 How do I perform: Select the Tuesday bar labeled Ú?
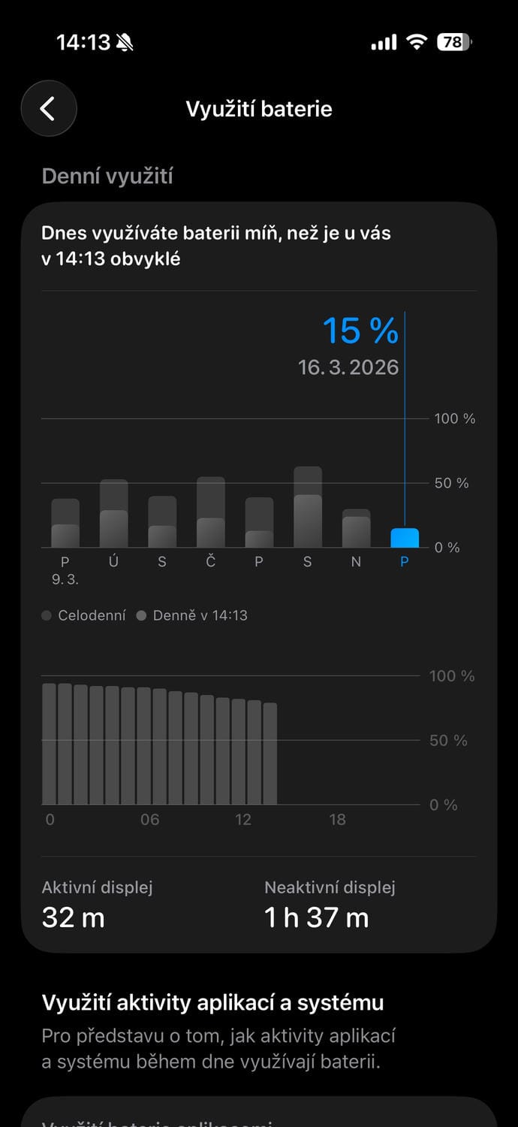coord(114,514)
